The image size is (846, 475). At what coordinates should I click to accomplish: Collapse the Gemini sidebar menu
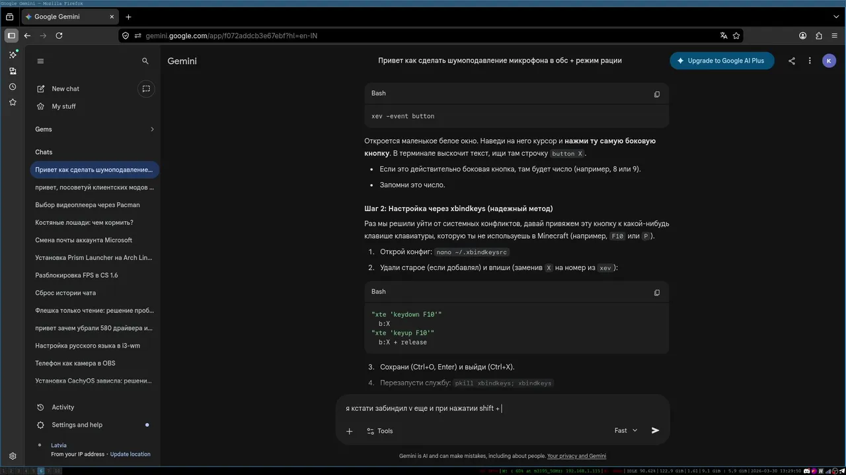tap(40, 61)
